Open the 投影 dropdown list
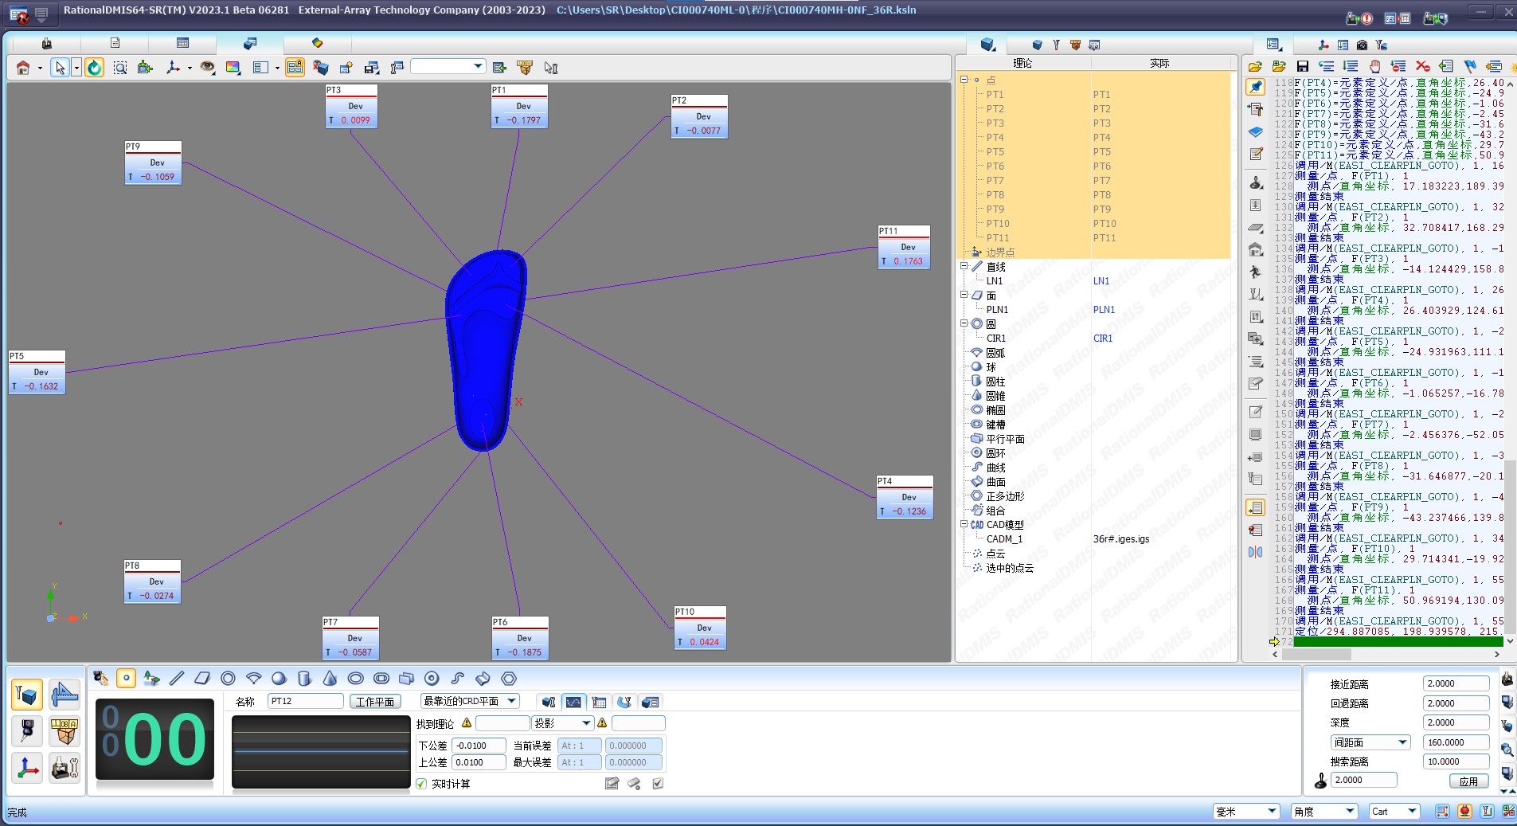 (x=563, y=723)
